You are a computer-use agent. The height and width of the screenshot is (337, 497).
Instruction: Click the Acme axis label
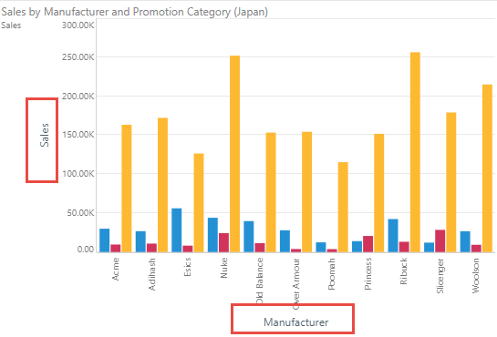[116, 269]
